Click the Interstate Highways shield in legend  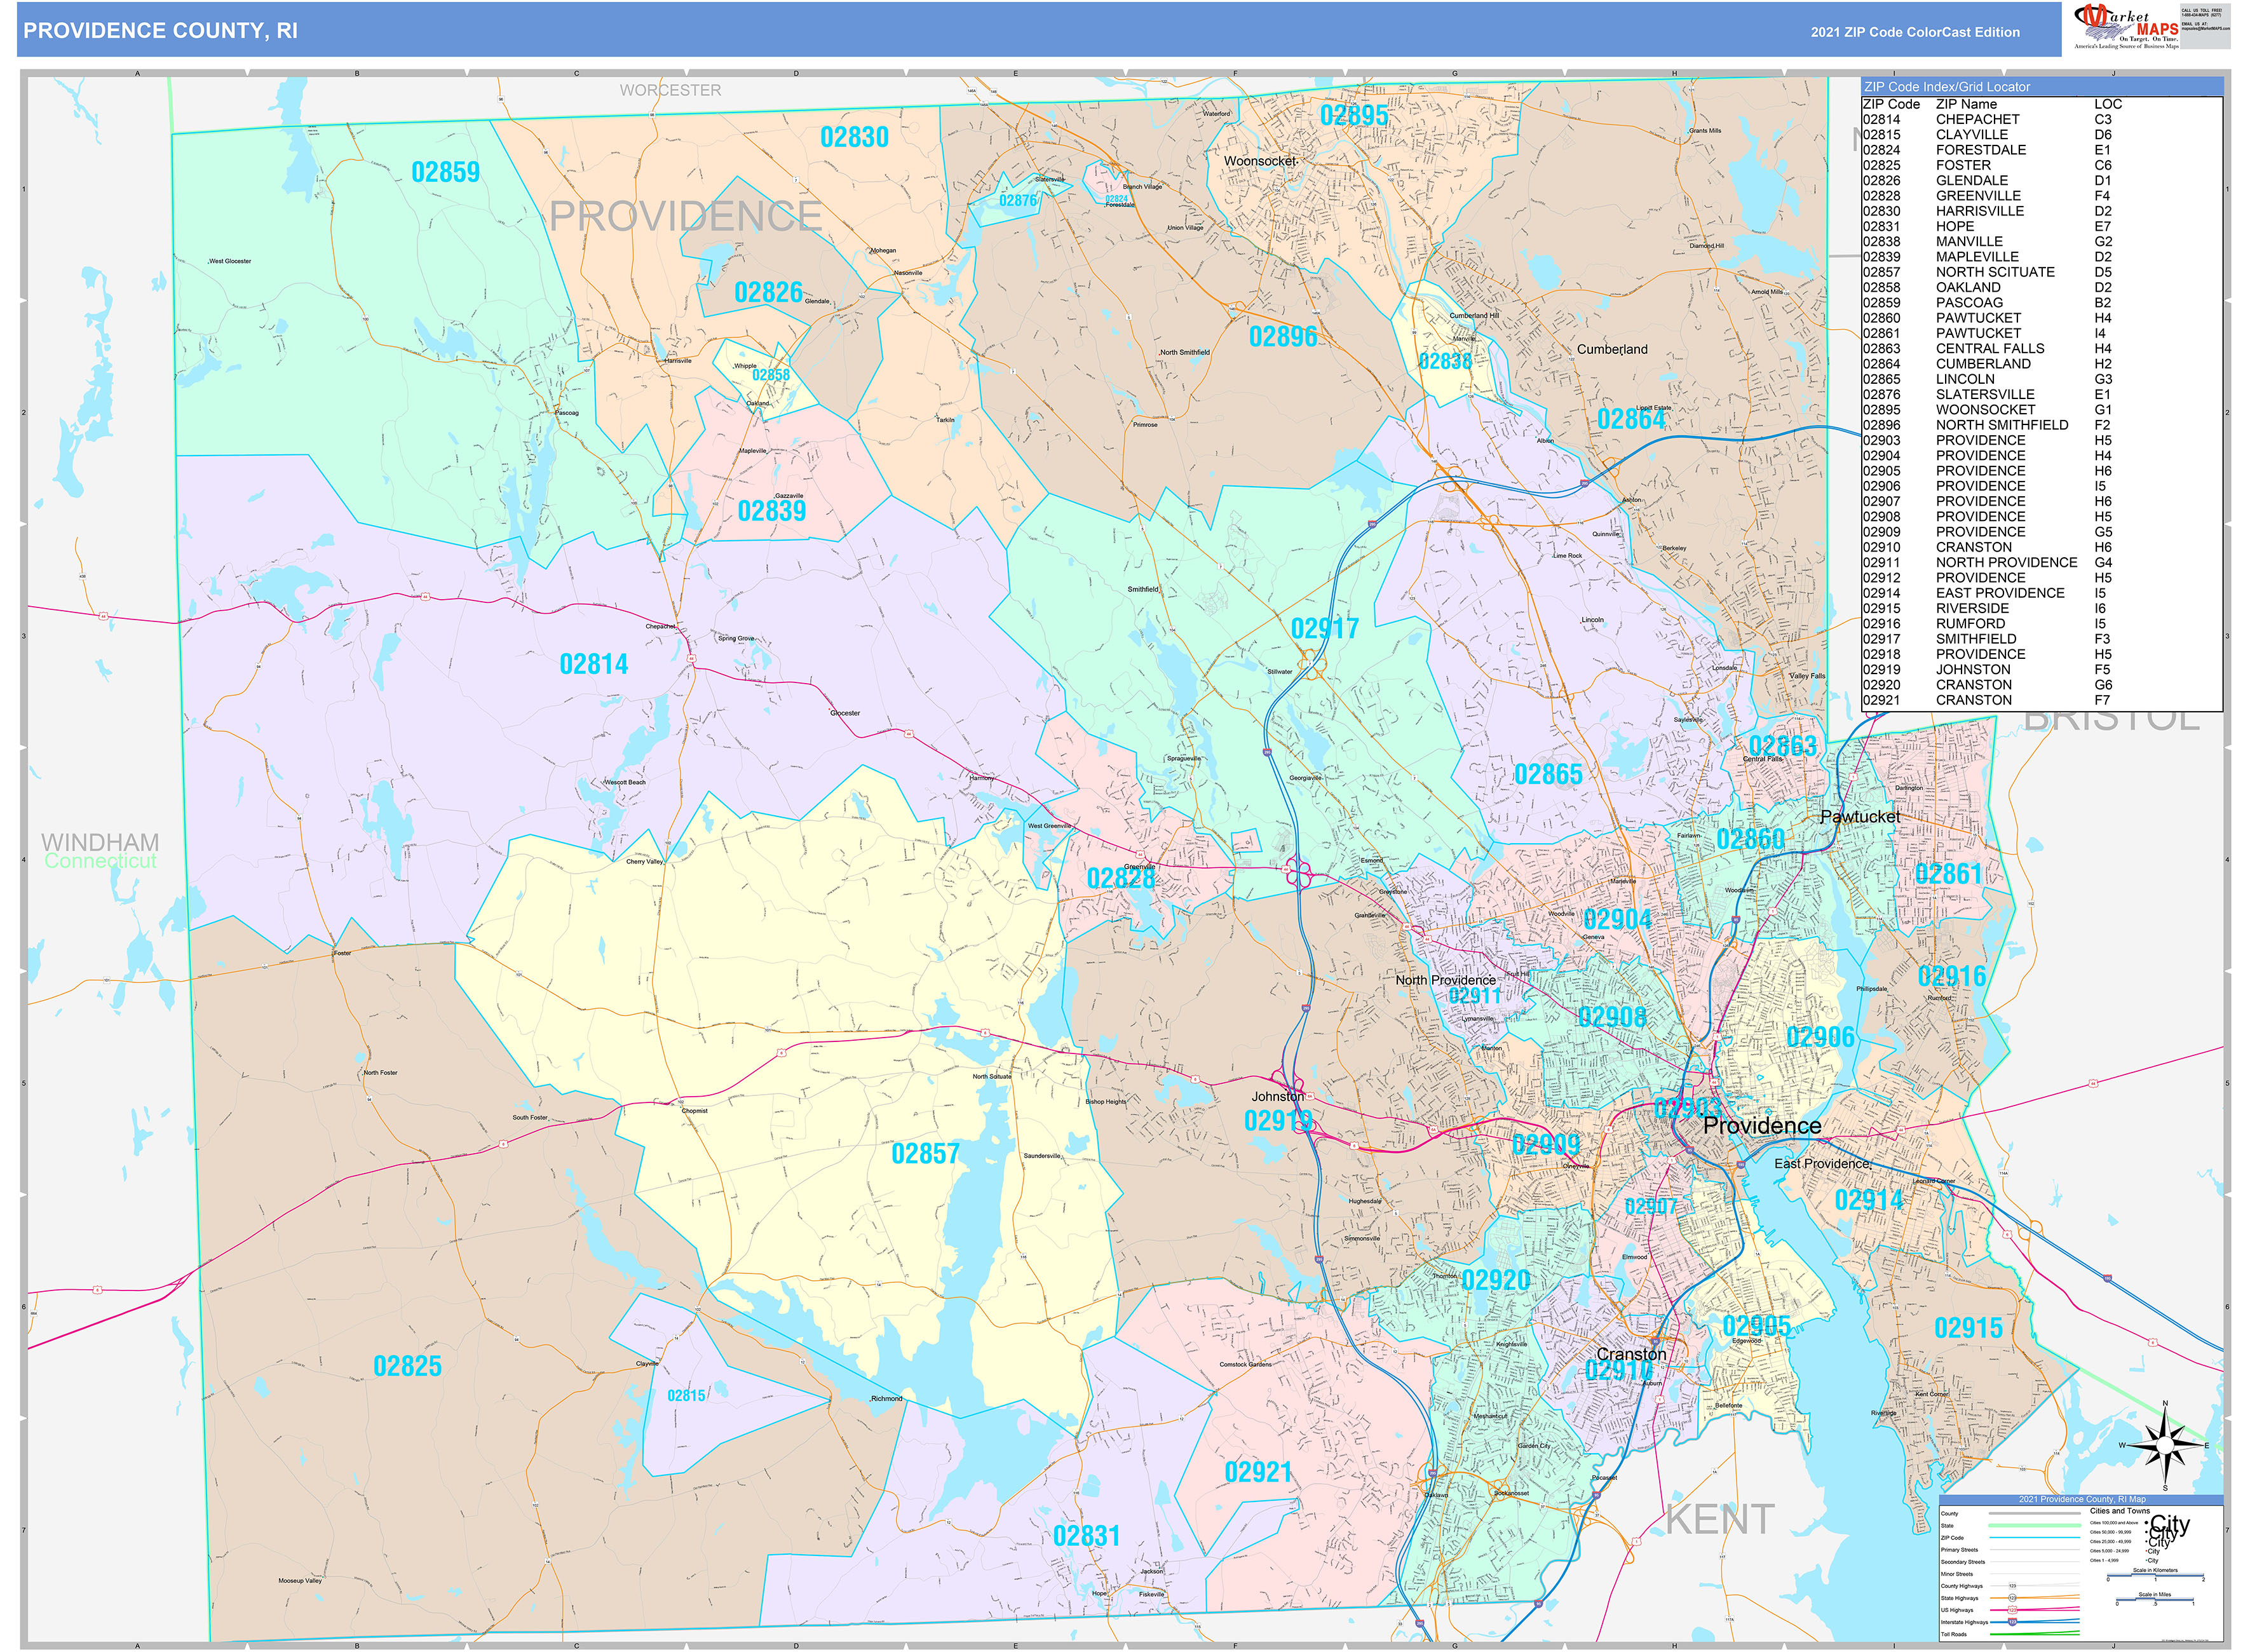2013,1622
